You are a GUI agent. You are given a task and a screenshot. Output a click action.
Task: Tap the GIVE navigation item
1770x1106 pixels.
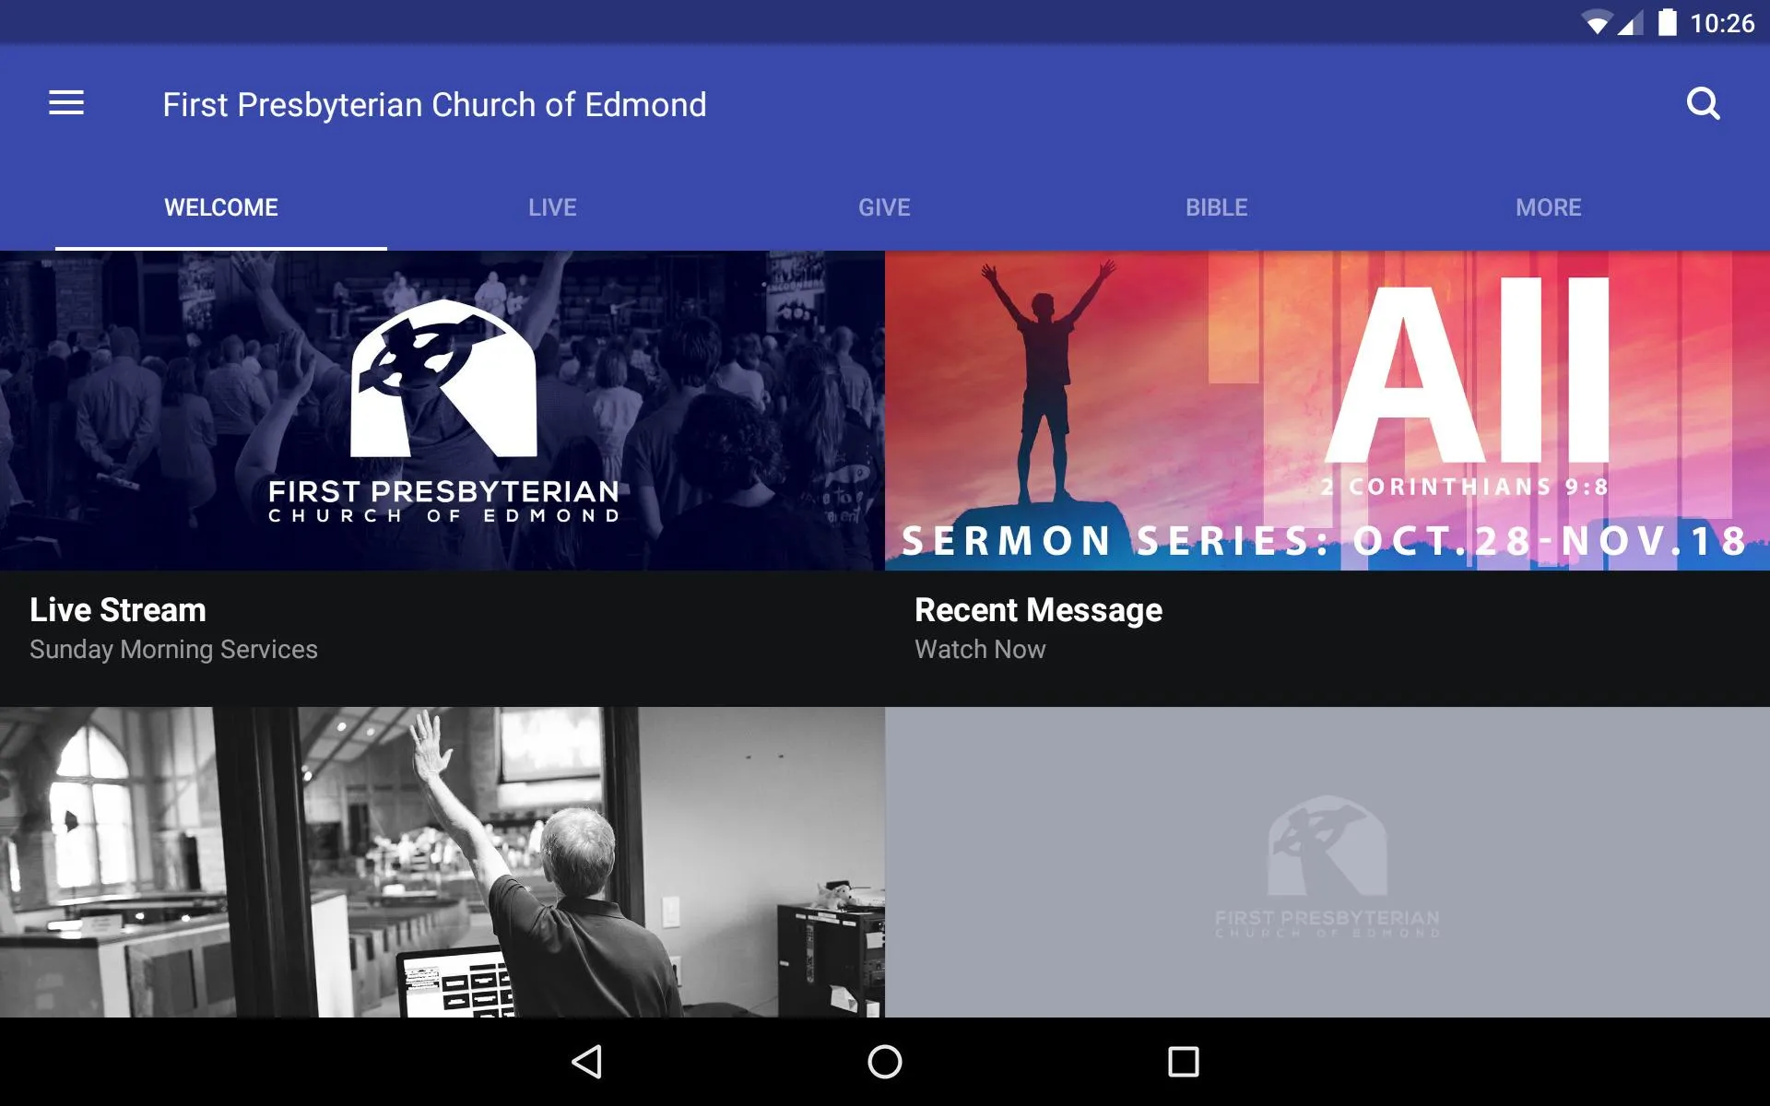click(x=882, y=206)
